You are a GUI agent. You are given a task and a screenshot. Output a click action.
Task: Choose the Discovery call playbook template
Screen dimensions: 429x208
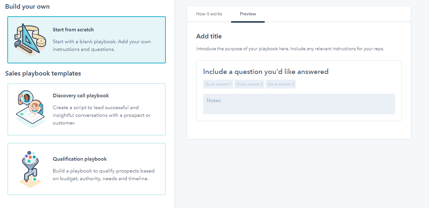tap(87, 109)
